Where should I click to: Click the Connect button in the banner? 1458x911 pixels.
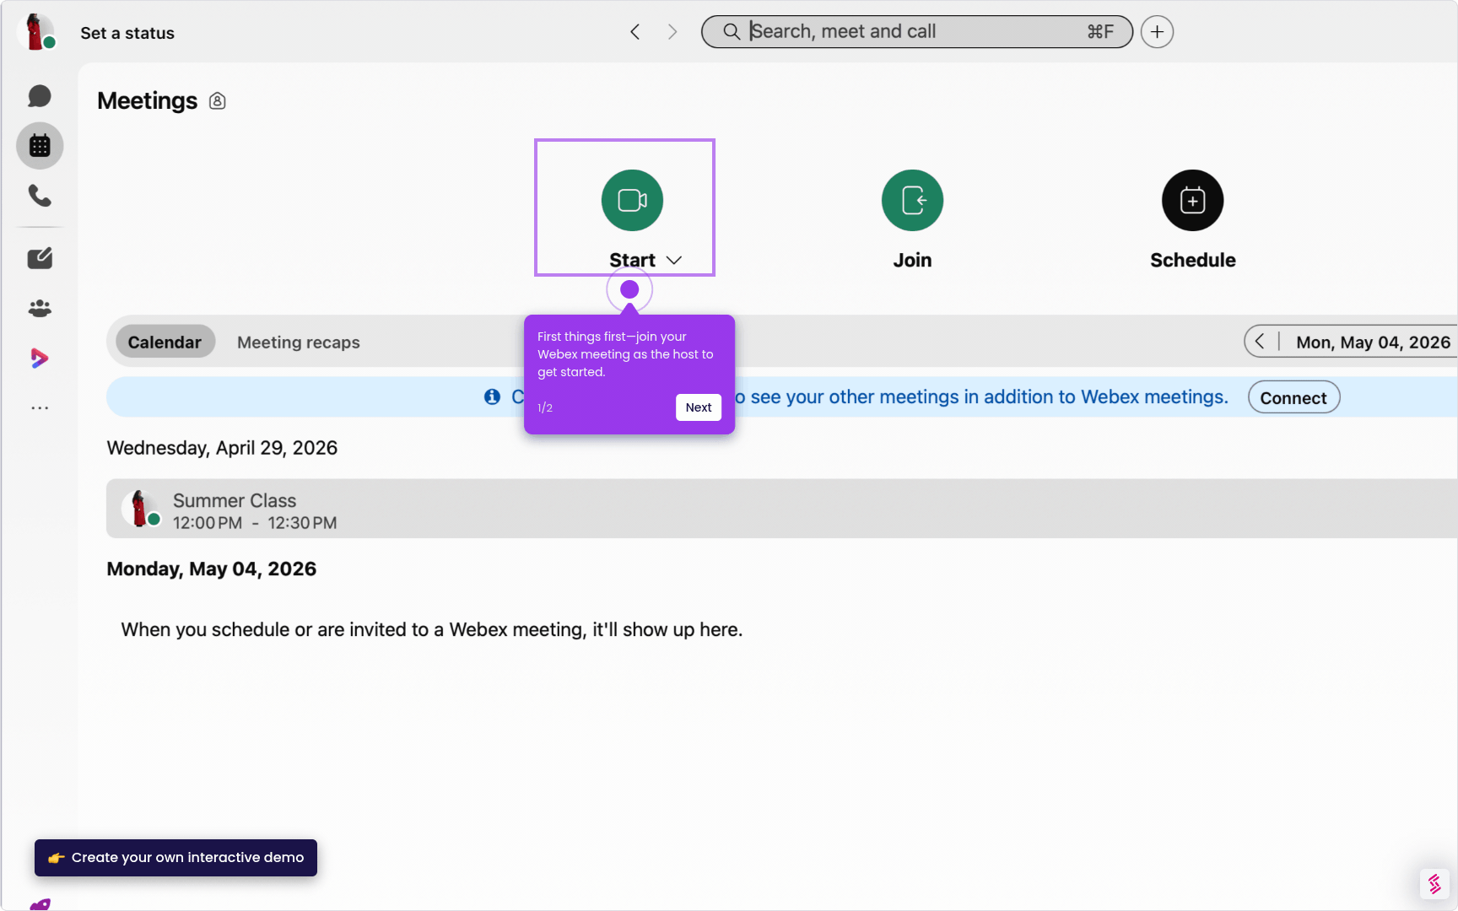pos(1293,397)
